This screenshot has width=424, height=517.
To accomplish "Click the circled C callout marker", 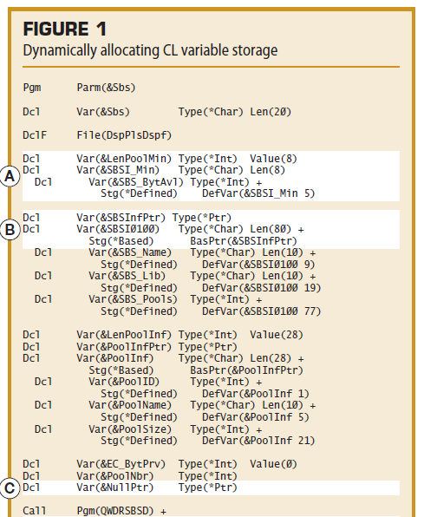I will (10, 488).
